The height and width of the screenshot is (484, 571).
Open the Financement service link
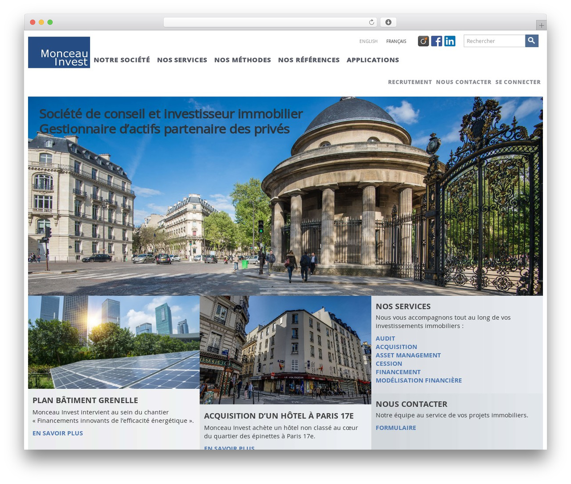click(398, 372)
